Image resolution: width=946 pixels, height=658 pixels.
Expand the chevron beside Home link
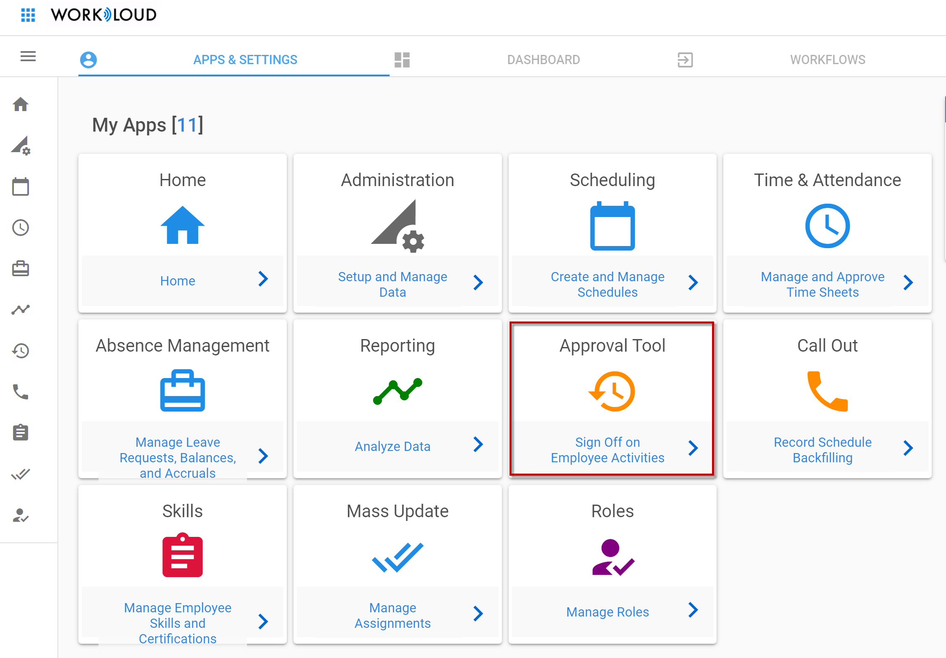tap(263, 279)
